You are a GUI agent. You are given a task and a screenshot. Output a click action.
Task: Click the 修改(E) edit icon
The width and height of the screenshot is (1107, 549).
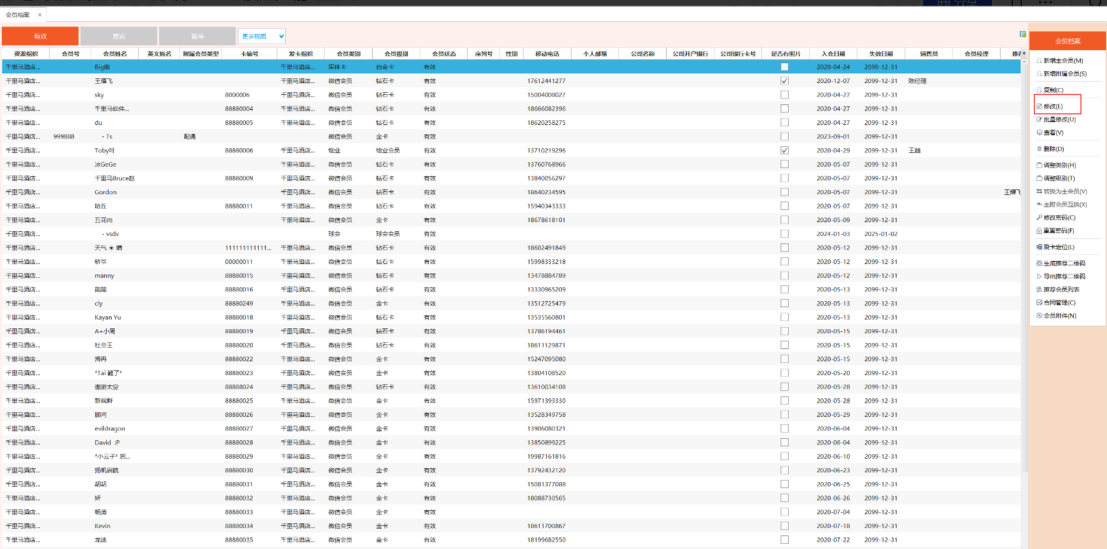click(1039, 106)
